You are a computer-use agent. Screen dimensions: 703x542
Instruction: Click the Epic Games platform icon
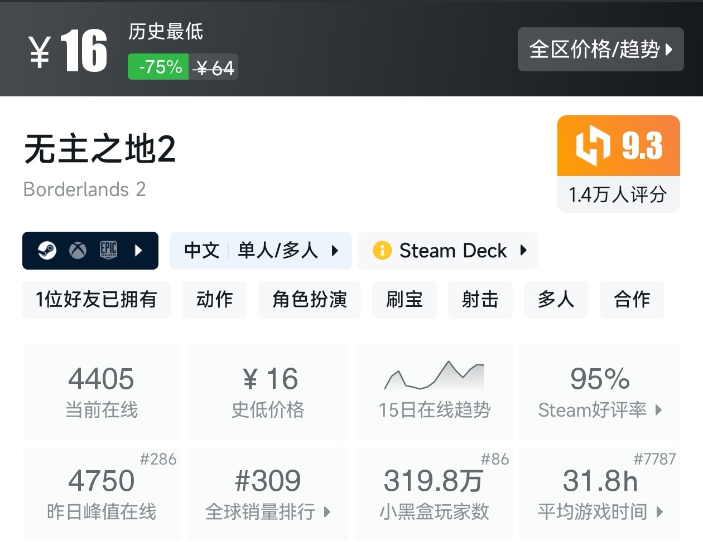108,251
